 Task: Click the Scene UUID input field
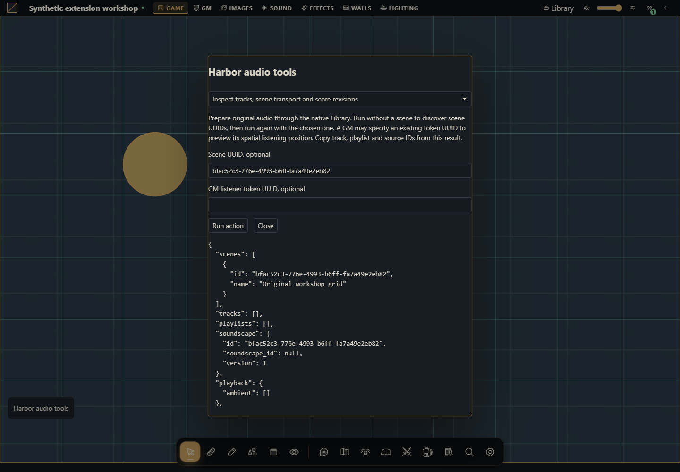pos(340,171)
